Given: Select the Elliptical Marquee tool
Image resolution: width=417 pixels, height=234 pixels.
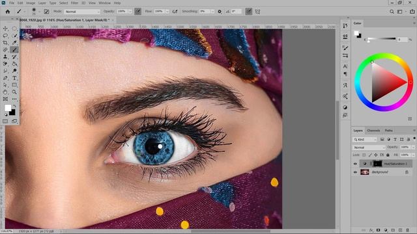Looking at the screenshot, I should 14,29.
